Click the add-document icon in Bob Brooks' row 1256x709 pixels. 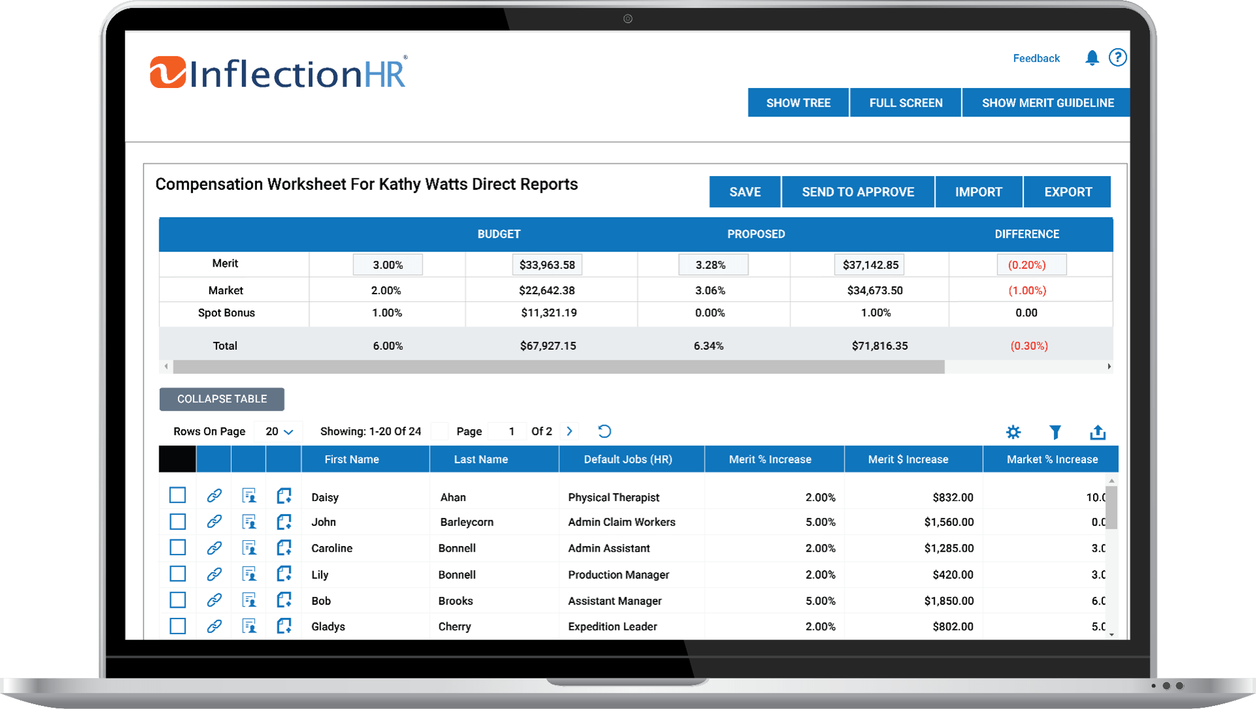(x=284, y=600)
